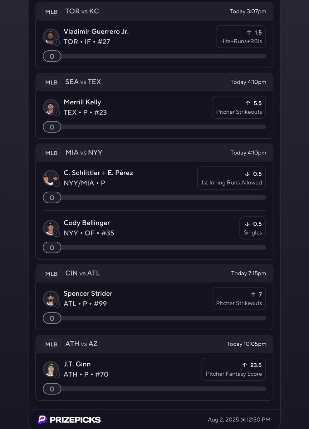Open Cody Bellinger's player photo

click(x=51, y=228)
